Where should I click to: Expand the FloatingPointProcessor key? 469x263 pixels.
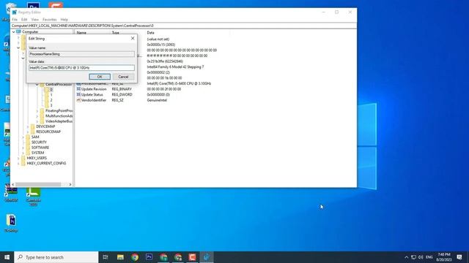tap(37, 110)
